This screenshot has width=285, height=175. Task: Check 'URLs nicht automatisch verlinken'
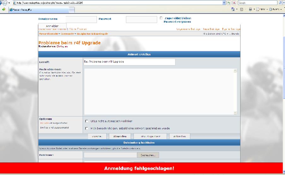point(87,121)
